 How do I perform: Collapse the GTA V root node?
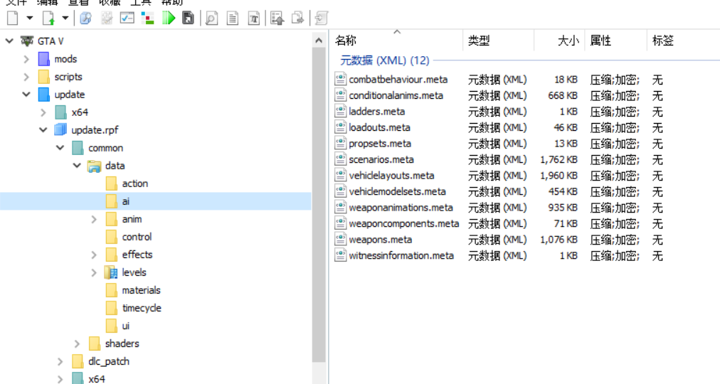click(x=9, y=41)
